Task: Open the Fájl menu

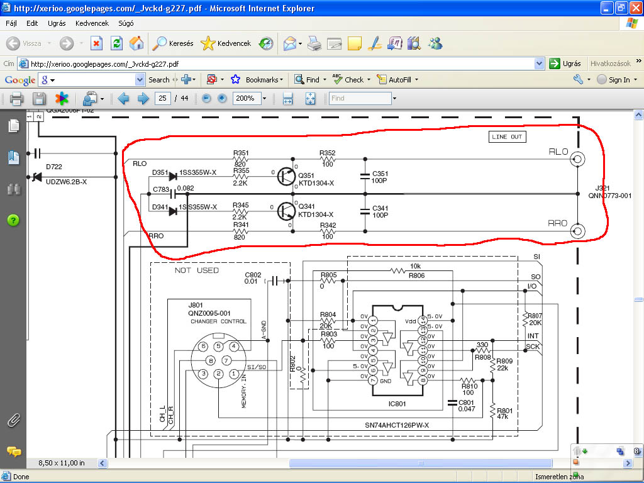Action: 11,23
